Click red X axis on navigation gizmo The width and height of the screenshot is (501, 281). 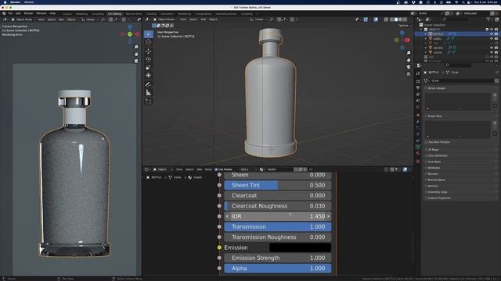click(407, 40)
